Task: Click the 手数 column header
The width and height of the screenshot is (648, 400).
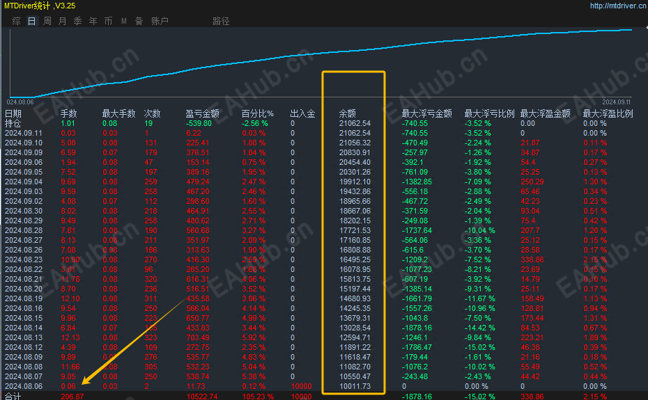Action: pos(68,113)
